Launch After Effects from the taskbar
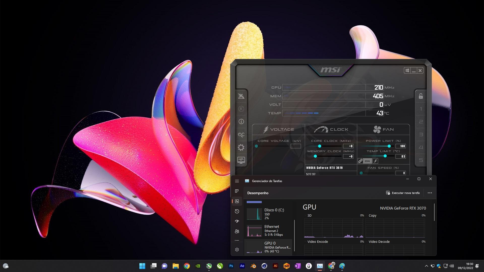 coord(242,266)
